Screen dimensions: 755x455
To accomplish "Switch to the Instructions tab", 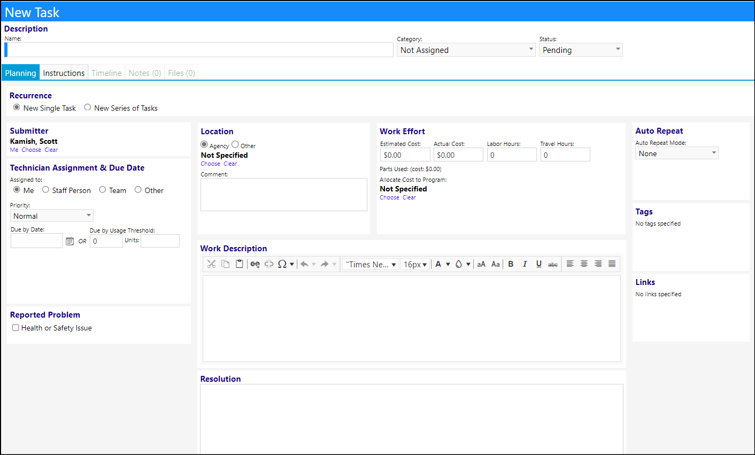I will [x=64, y=73].
